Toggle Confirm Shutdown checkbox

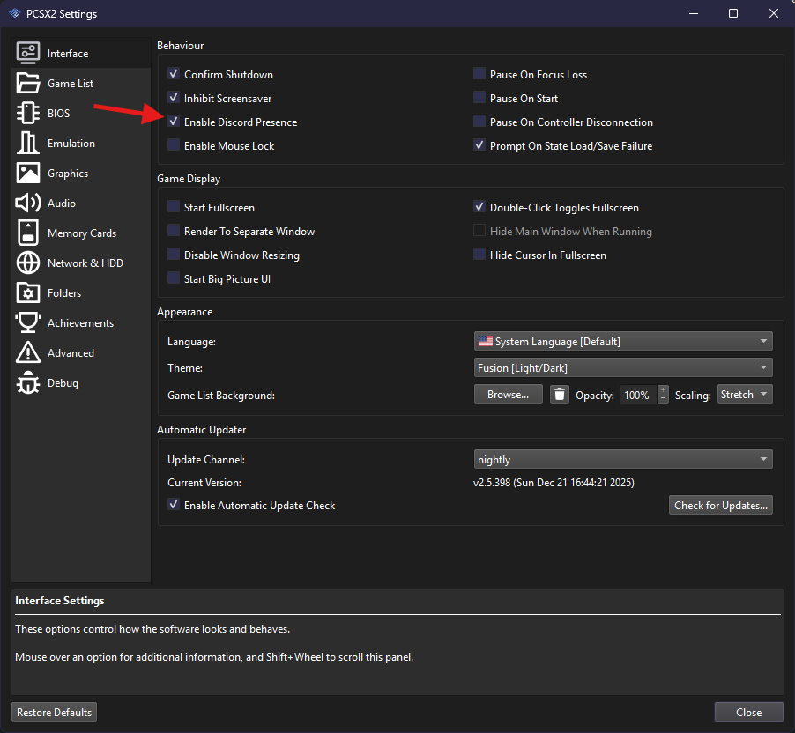tap(174, 73)
